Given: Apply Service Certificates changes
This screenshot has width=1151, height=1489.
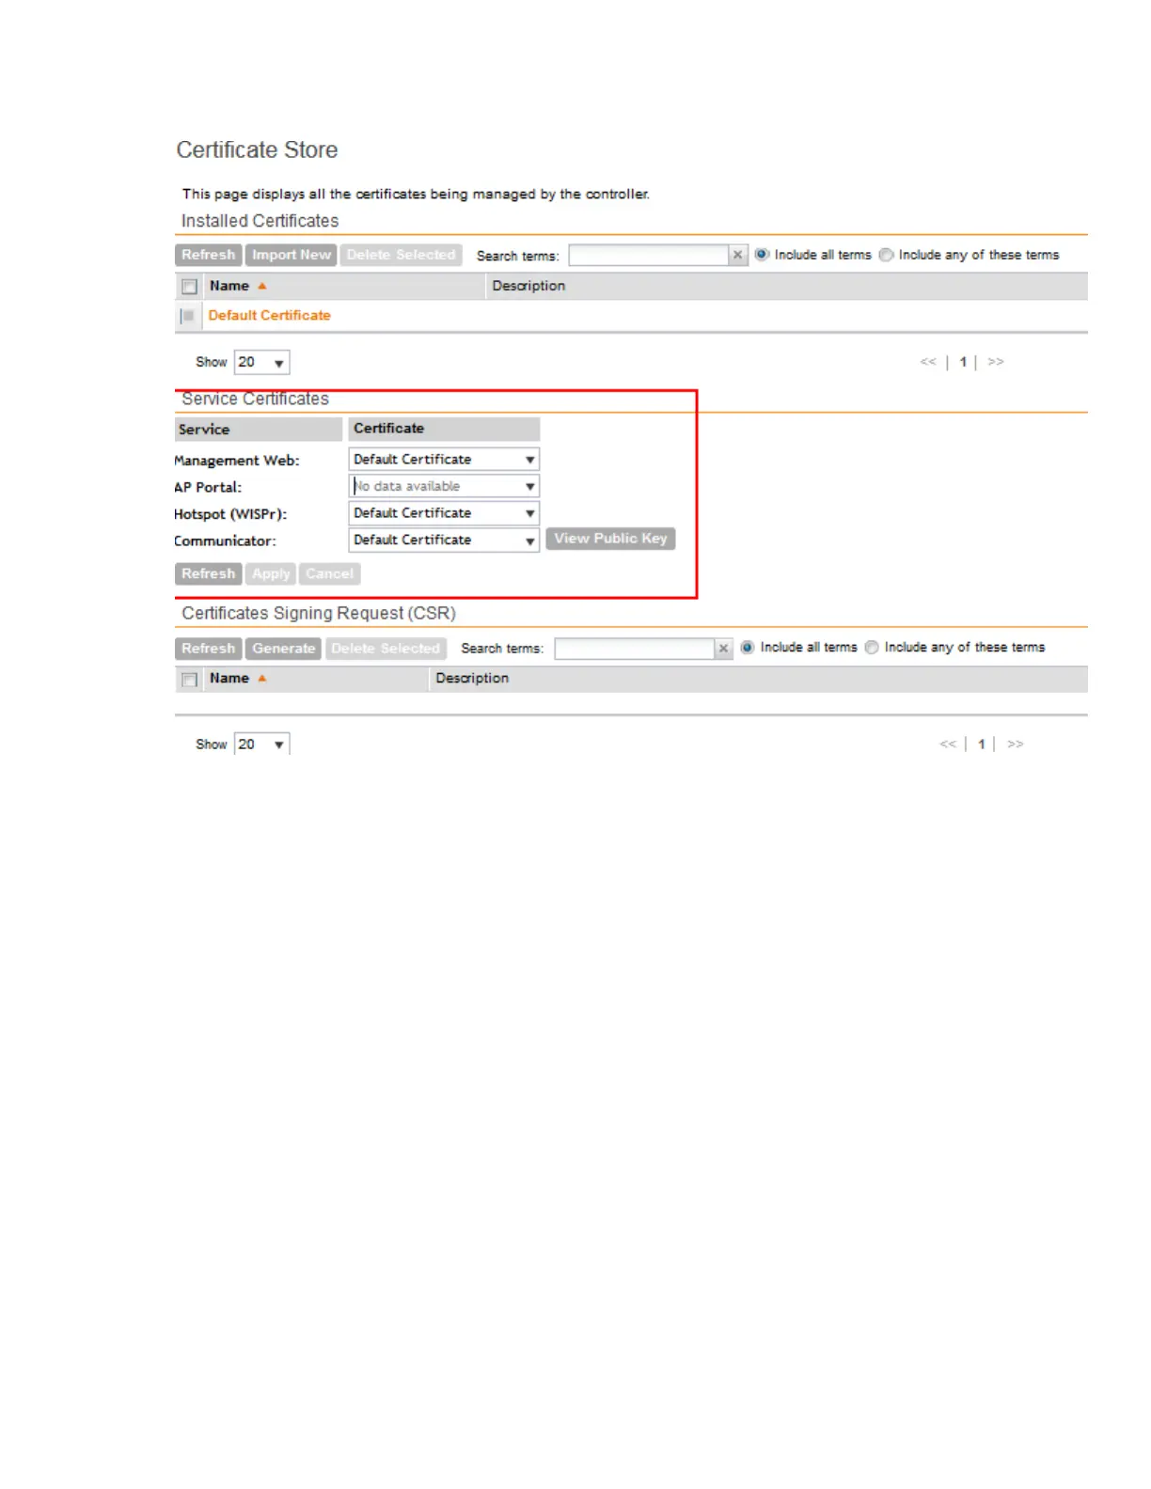Looking at the screenshot, I should (271, 573).
